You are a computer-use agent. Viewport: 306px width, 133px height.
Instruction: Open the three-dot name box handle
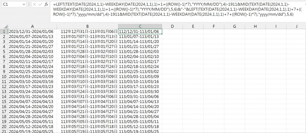click(29, 4)
